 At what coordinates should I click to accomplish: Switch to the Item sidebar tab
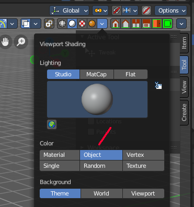[x=184, y=43]
